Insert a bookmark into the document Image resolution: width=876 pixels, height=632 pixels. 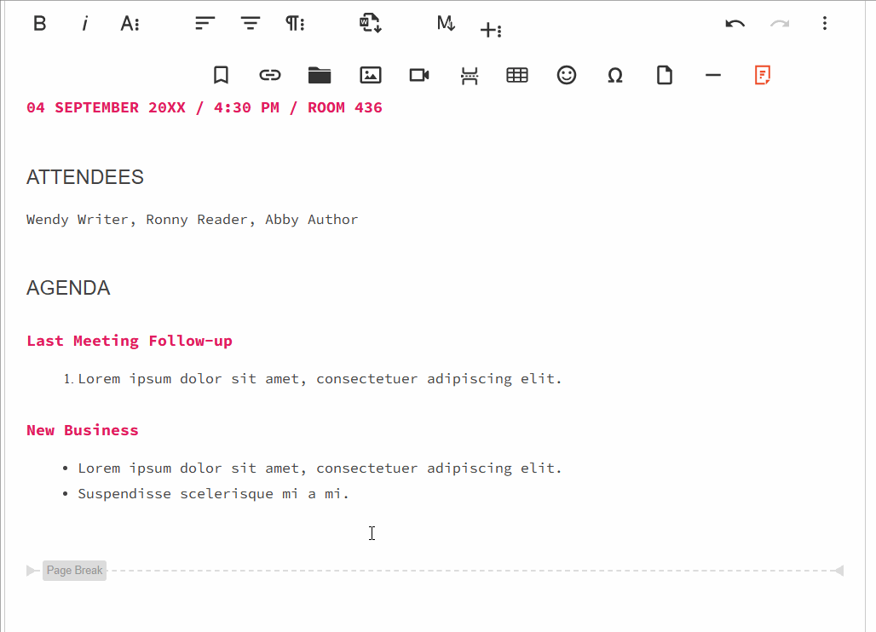tap(221, 75)
